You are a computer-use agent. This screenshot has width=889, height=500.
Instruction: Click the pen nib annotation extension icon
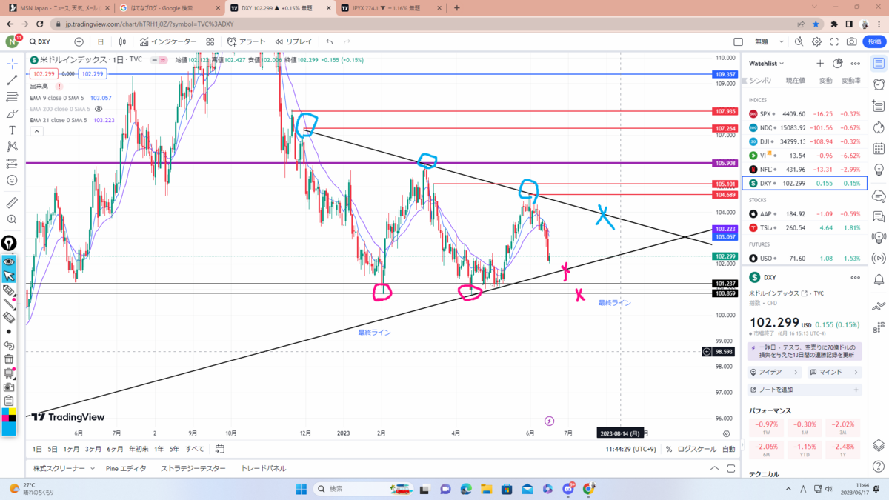point(9,243)
